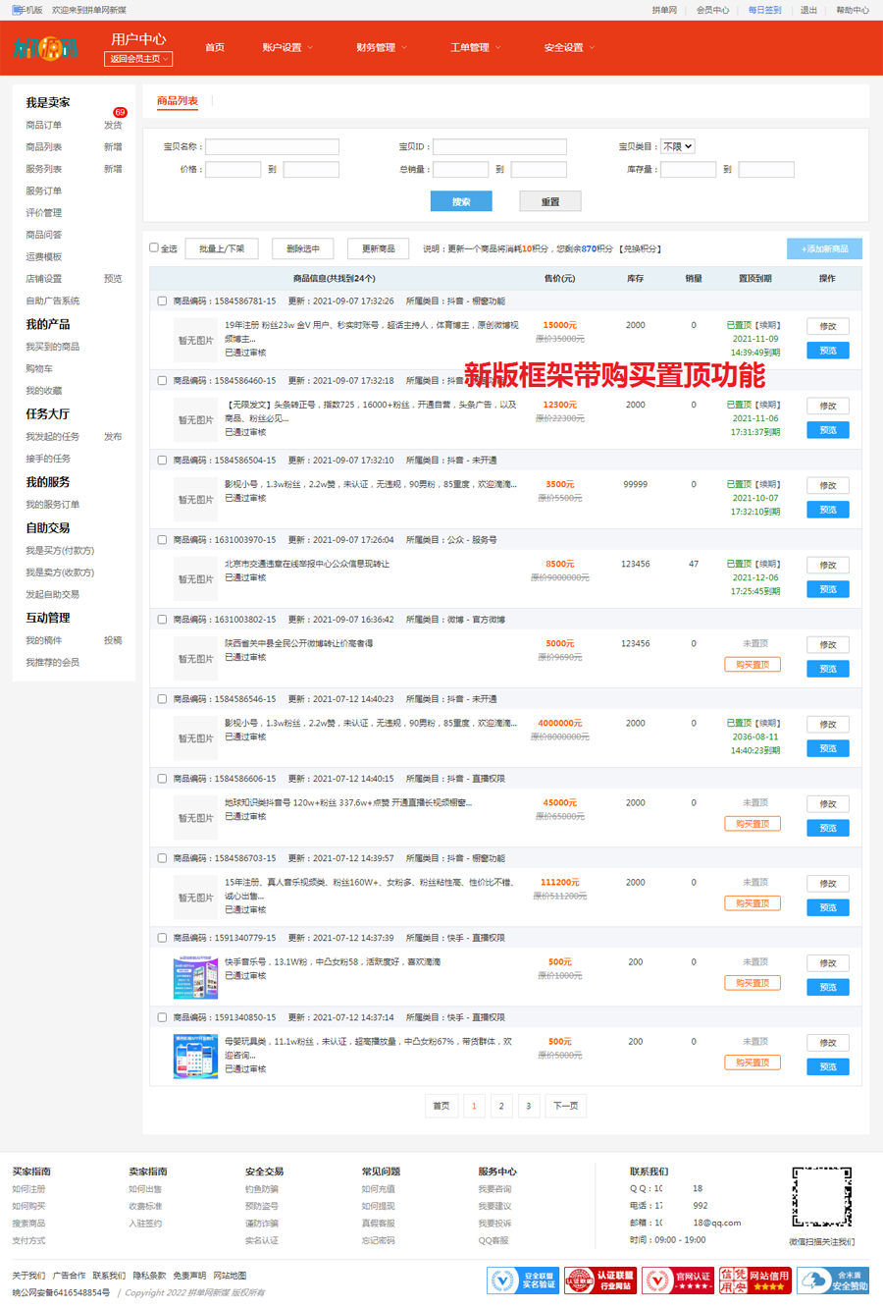Expand the 账户设置 menu in the navbar
Viewport: 883px width, 1308px height.
[x=286, y=47]
